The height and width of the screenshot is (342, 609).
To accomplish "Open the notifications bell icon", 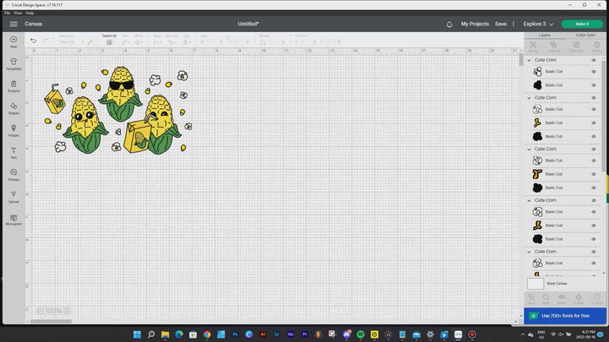I will (x=449, y=24).
